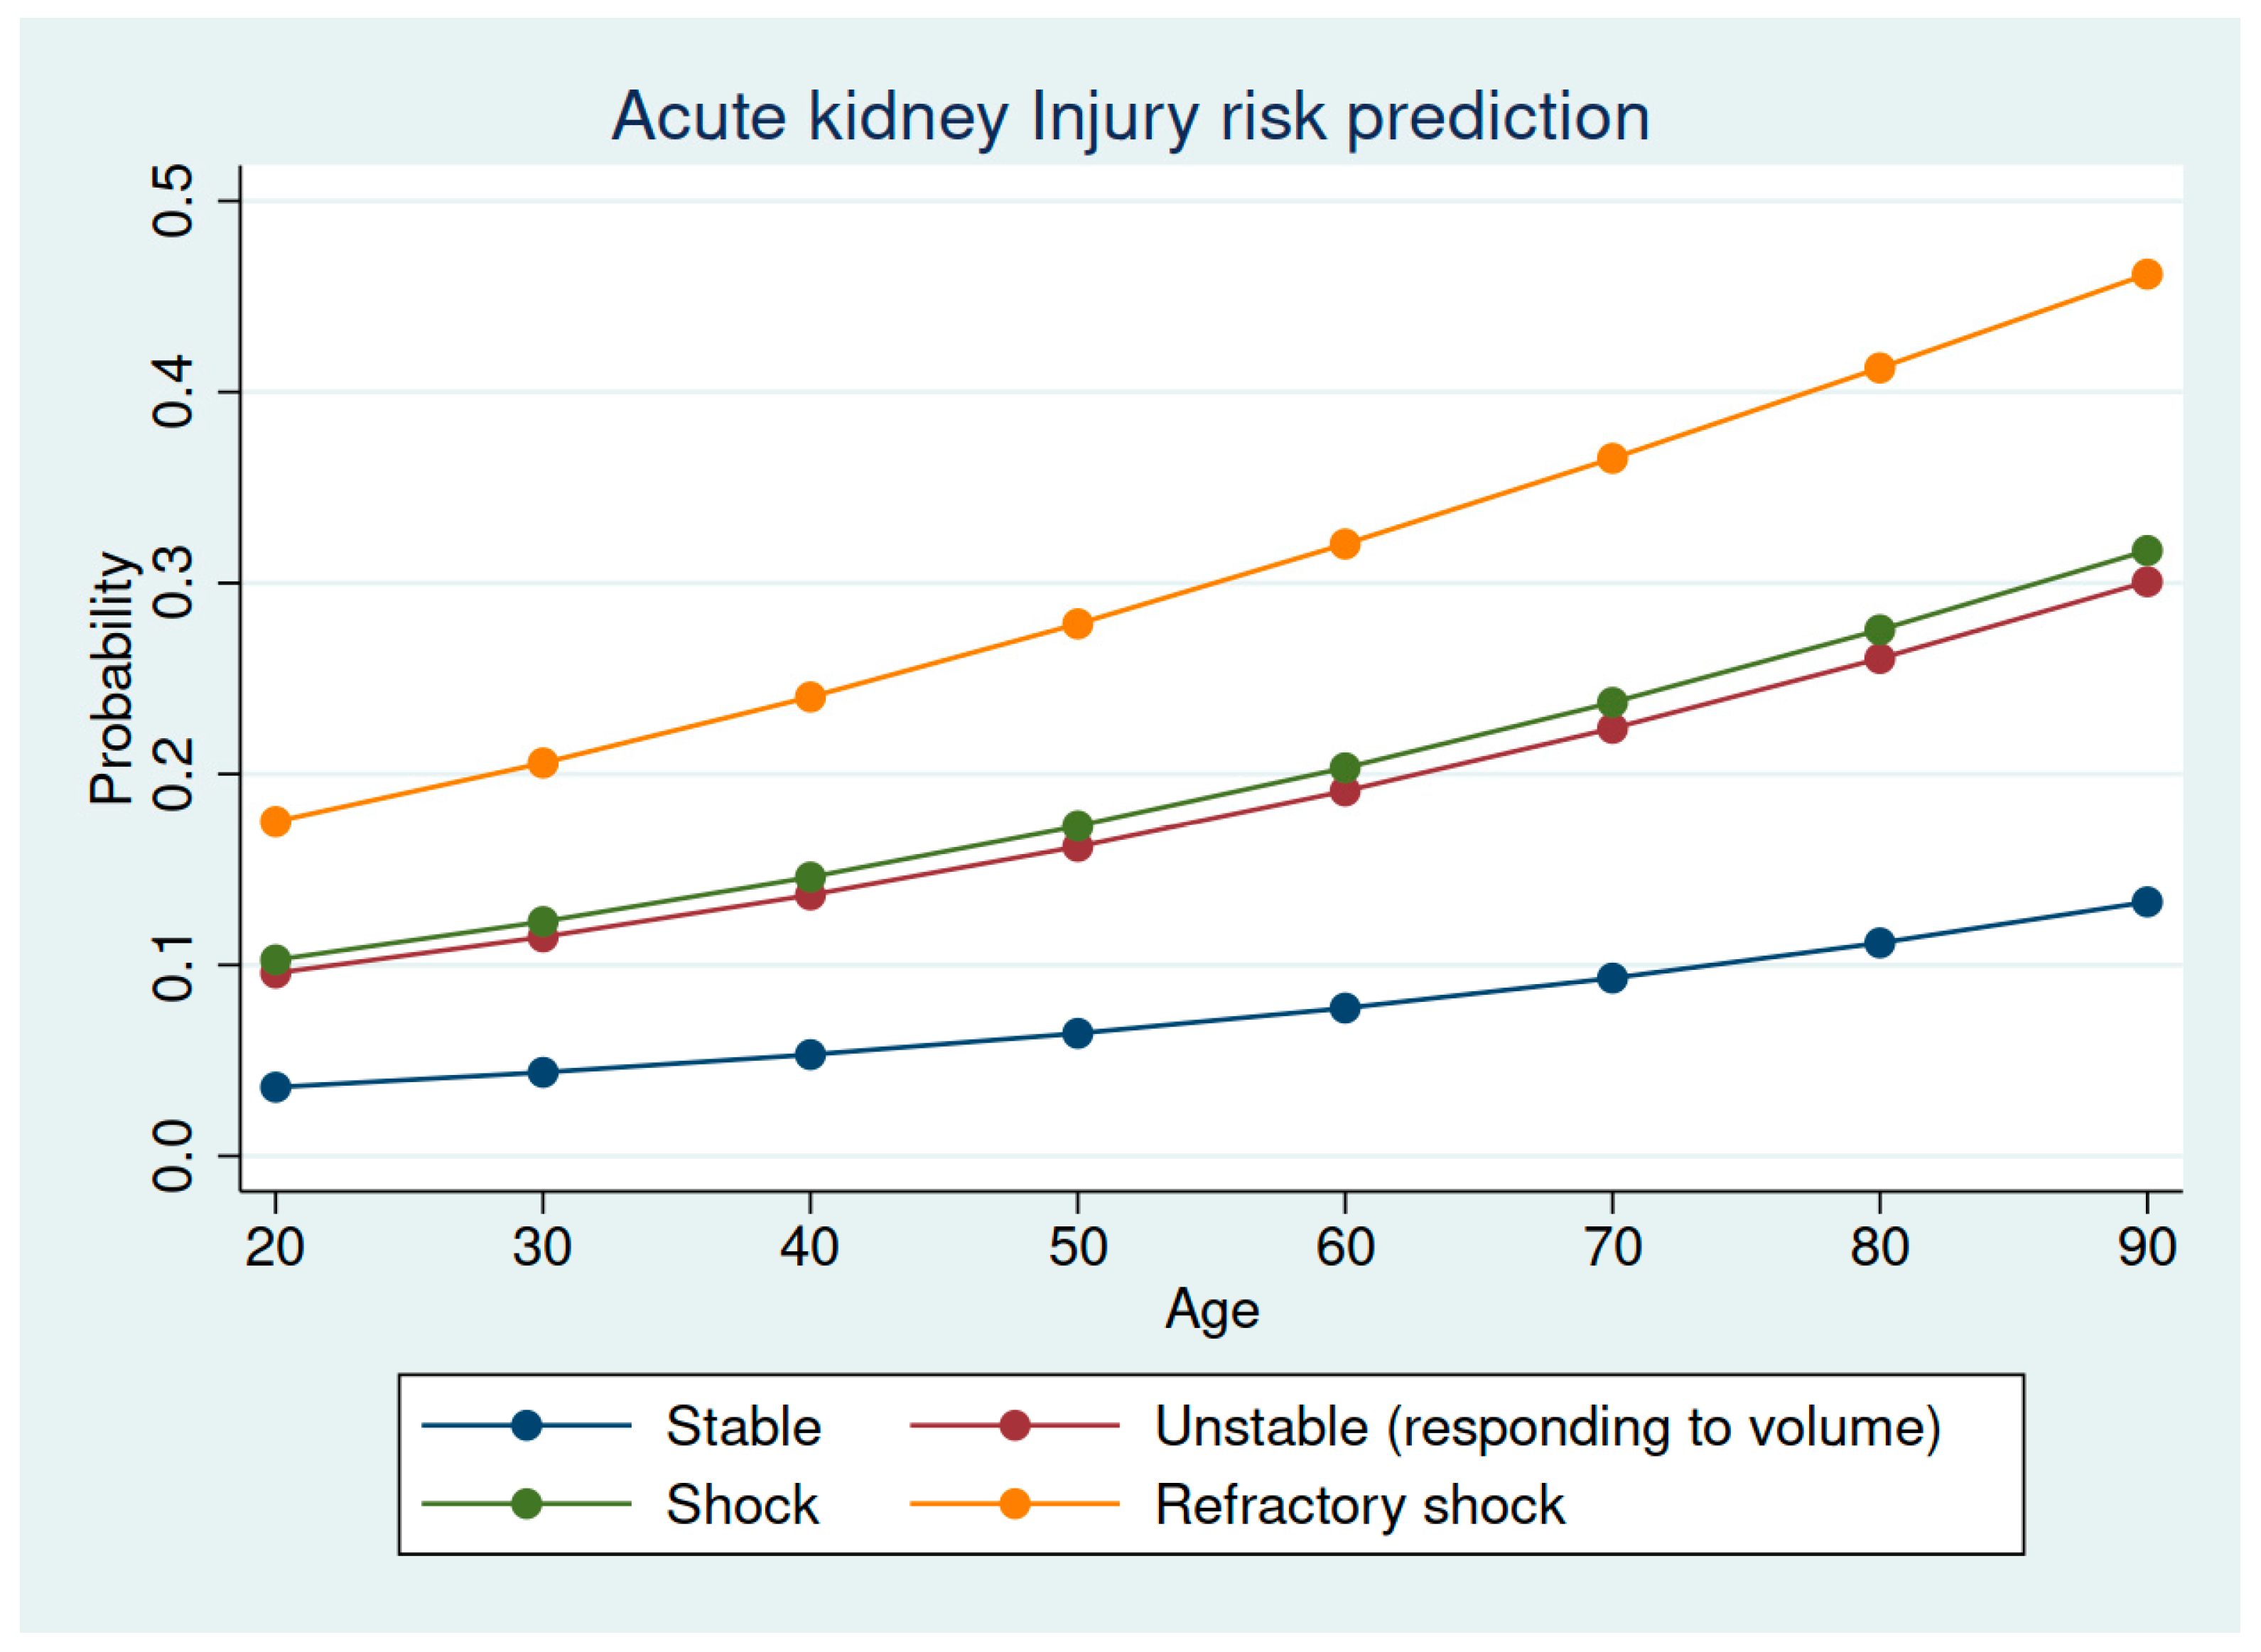Viewport: 2261px width, 1652px height.
Task: Click the "Shock" legend label text
Action: click(742, 1505)
